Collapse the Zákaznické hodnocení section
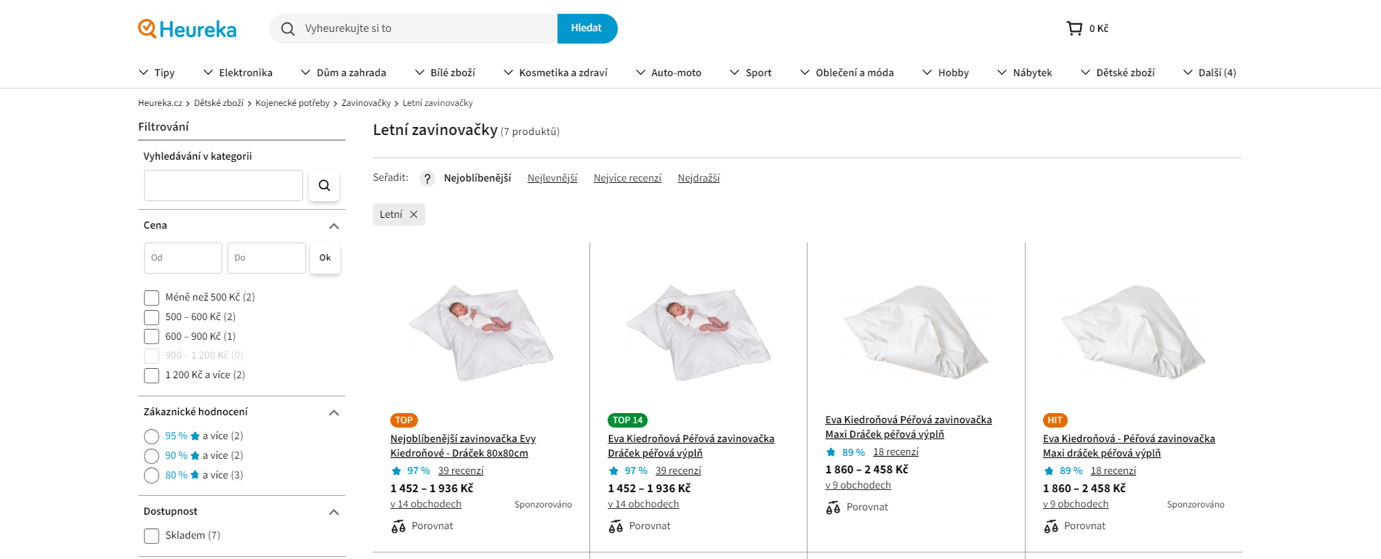 pos(334,412)
